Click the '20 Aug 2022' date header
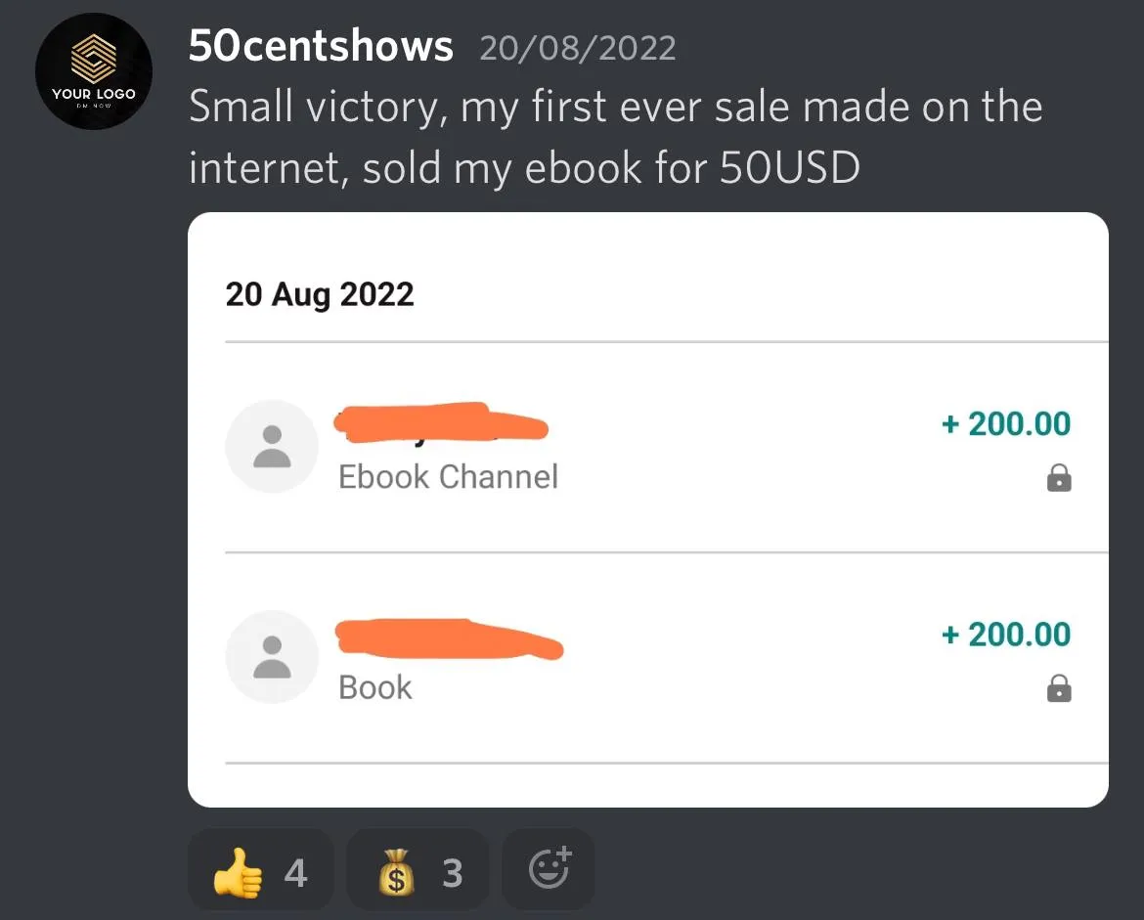The height and width of the screenshot is (920, 1144). point(320,294)
